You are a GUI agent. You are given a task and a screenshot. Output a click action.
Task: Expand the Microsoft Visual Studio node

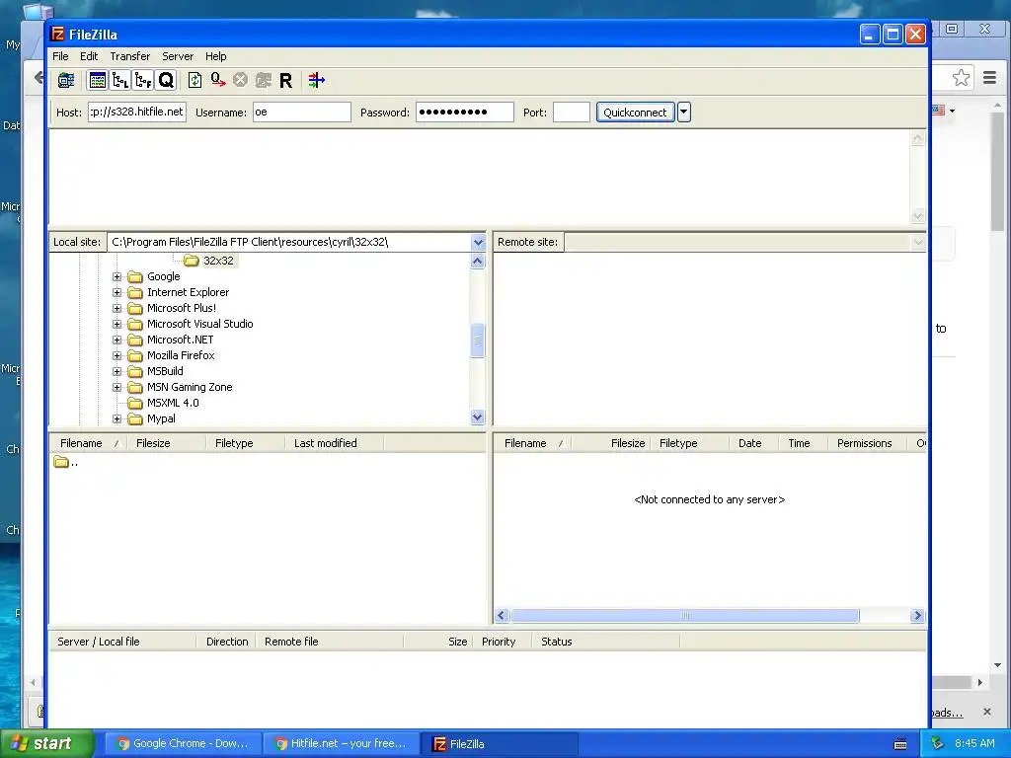tap(117, 324)
